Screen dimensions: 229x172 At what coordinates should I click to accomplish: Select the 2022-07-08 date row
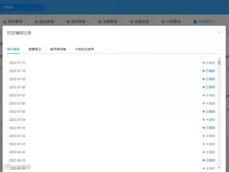(112, 87)
